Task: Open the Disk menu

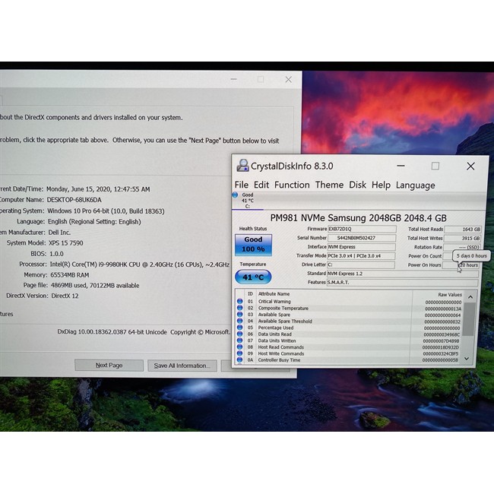Action: [357, 185]
